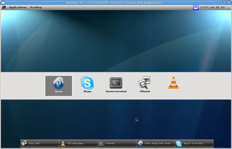Viewport: 232px width, 149px height.
Task: Switch to arora - Google Code taskbar entry
Action: coord(155,144)
